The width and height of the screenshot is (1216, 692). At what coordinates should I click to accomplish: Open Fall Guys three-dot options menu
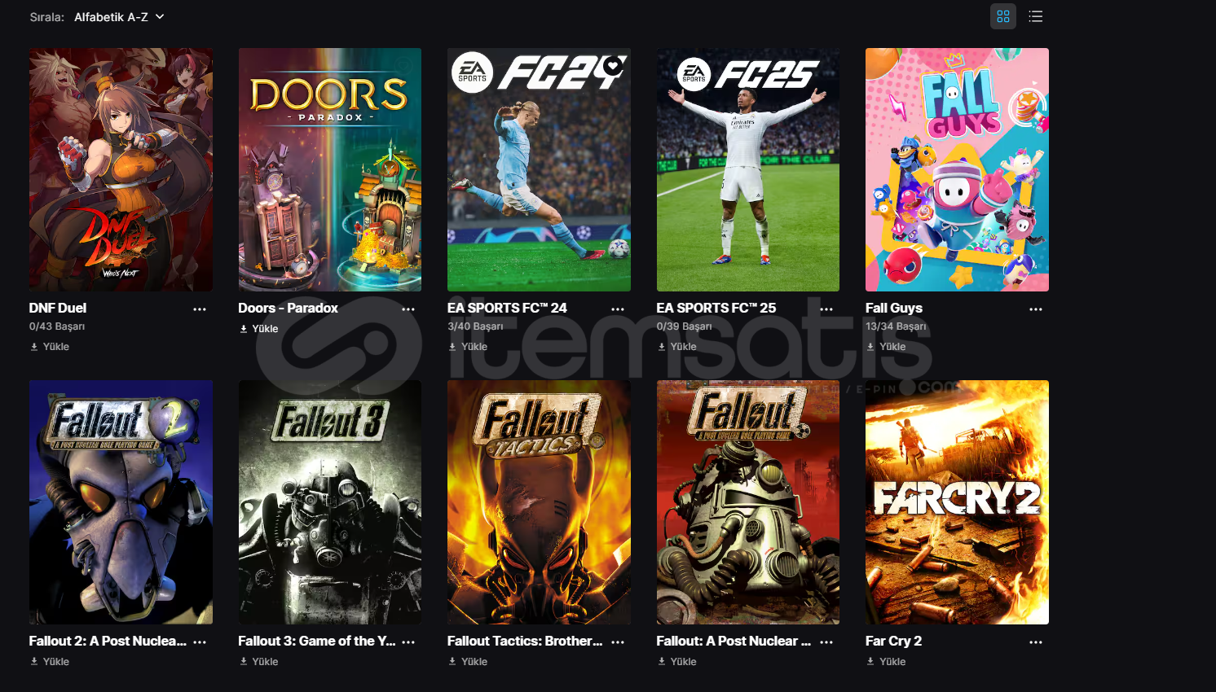tap(1036, 309)
